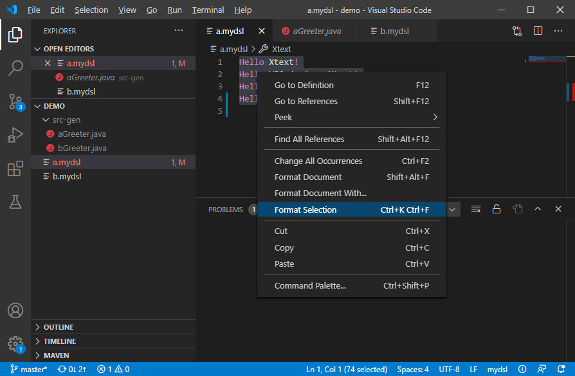The image size is (575, 376).
Task: Click Spaces: 4 indentation setting
Action: (412, 369)
